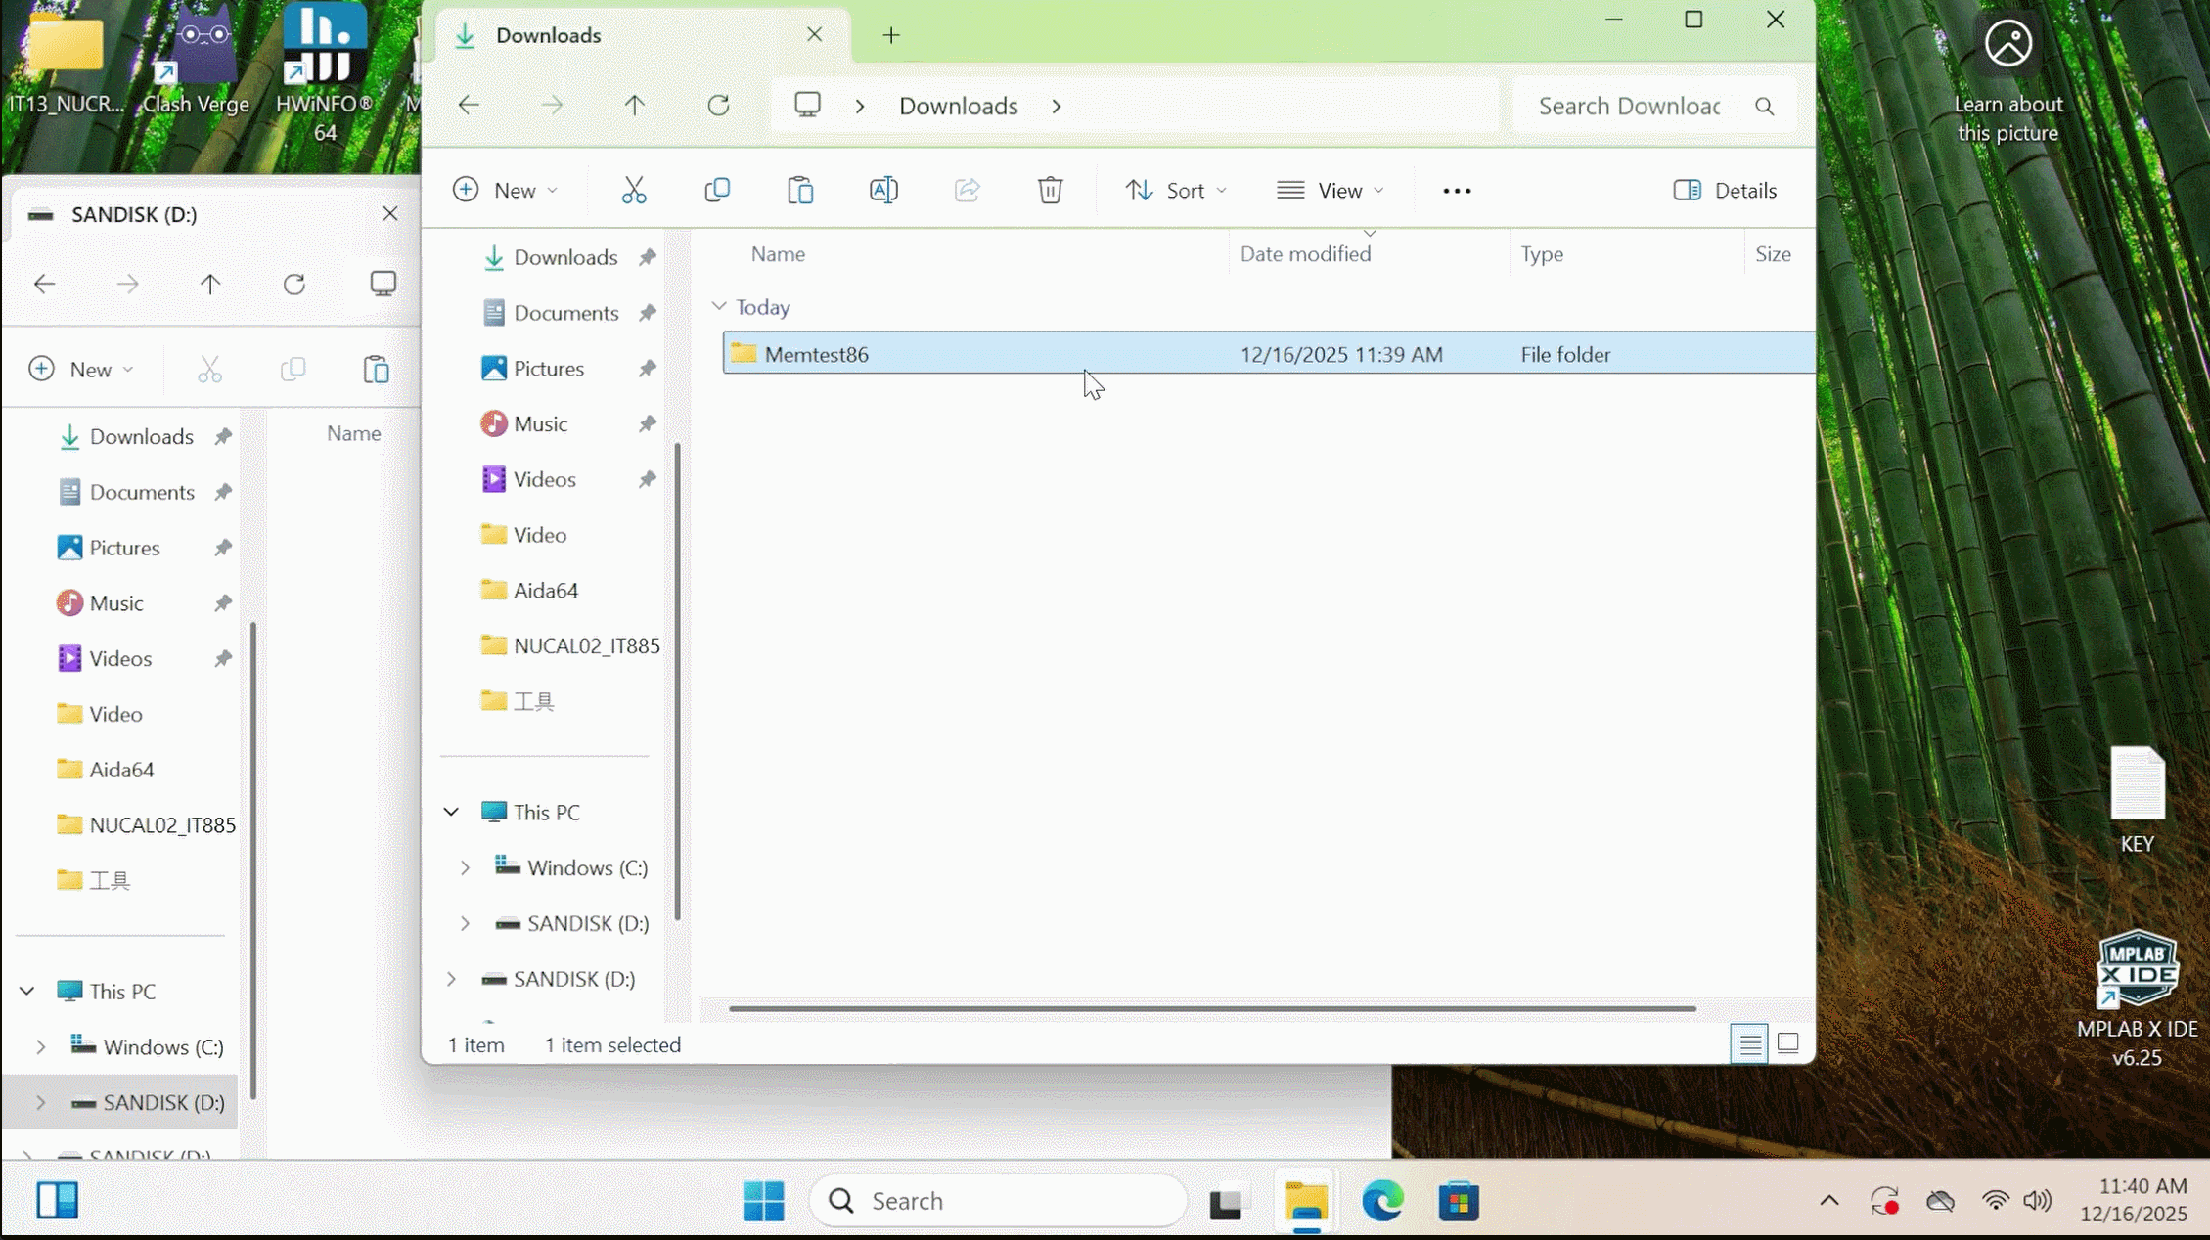Image resolution: width=2210 pixels, height=1240 pixels.
Task: Open the See more ellipsis menu
Action: (1457, 191)
